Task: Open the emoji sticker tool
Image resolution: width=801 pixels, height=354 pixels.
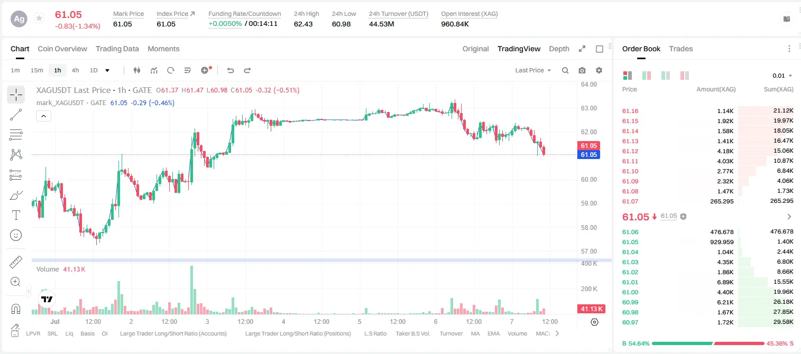Action: [x=16, y=235]
